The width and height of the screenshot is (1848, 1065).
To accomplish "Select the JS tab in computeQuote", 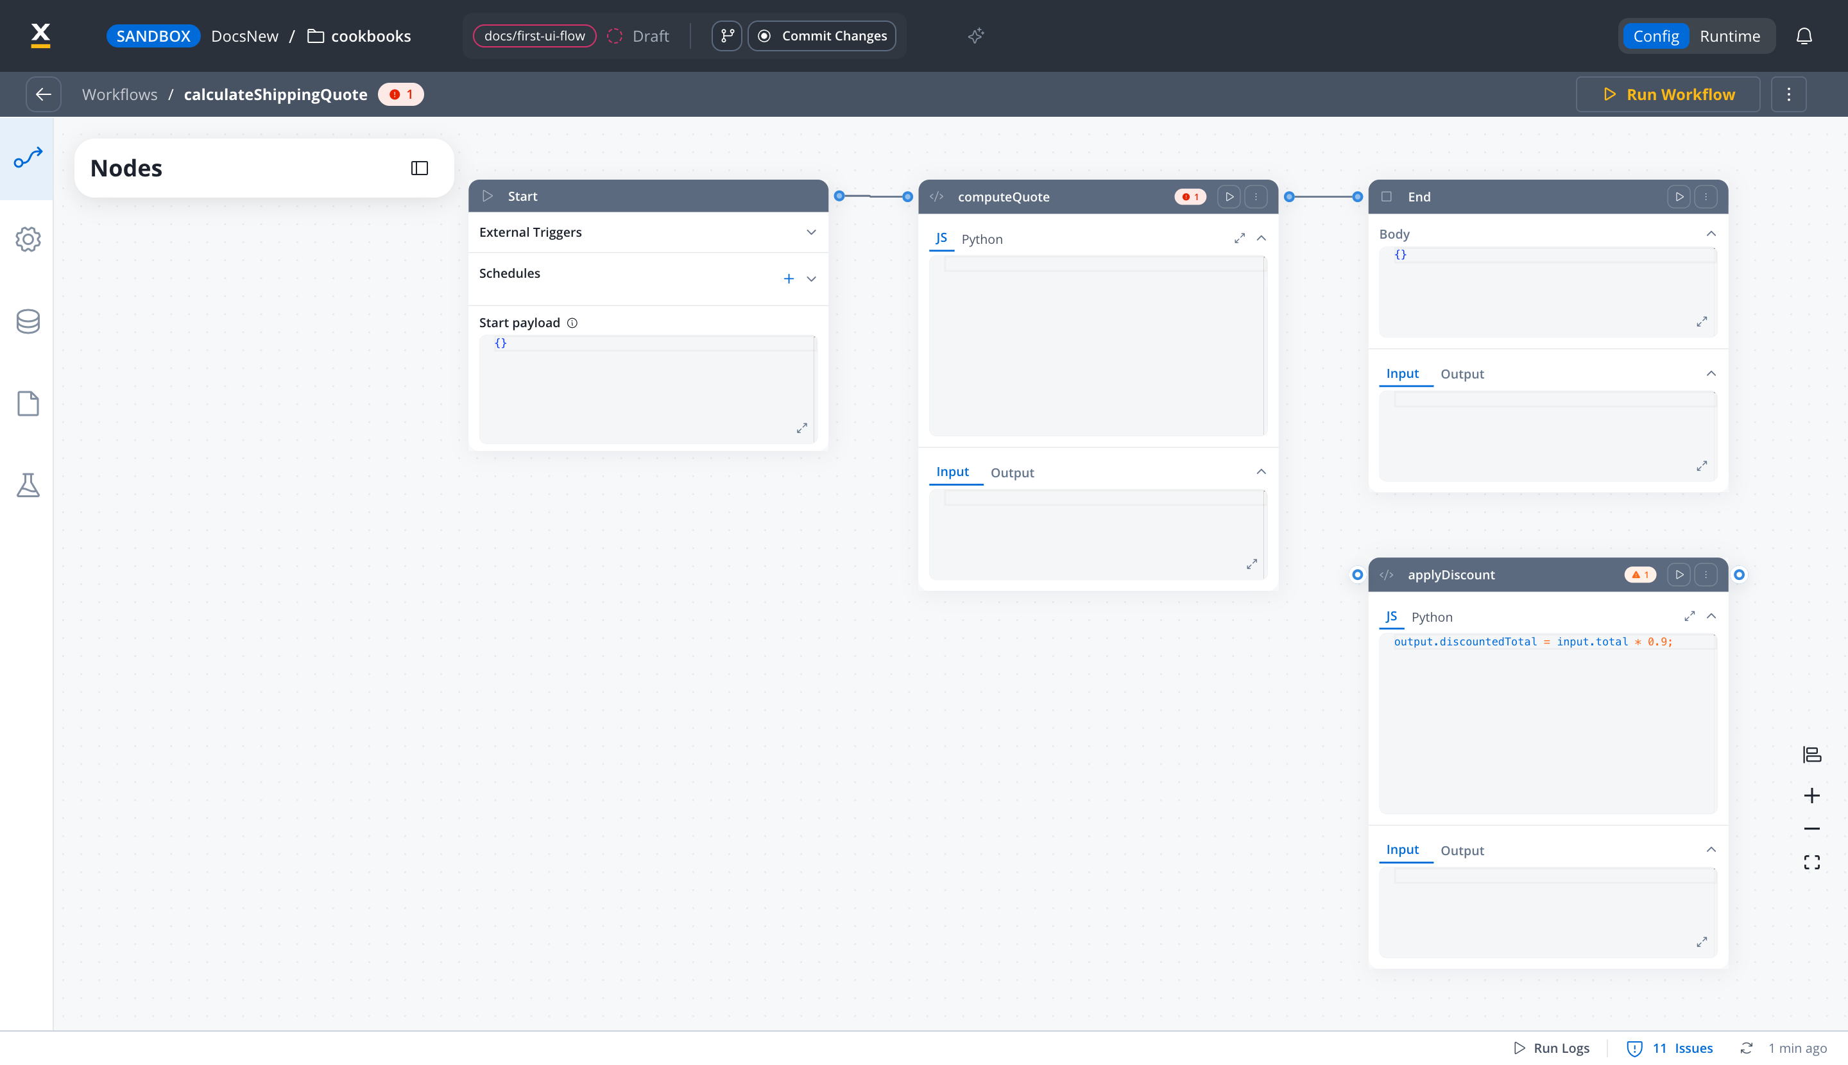I will tap(941, 239).
